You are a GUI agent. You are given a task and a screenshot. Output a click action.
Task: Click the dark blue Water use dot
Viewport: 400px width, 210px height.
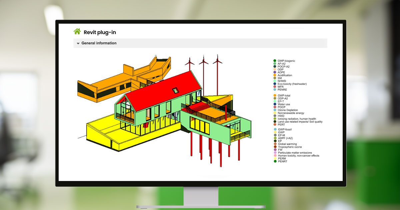click(x=275, y=104)
